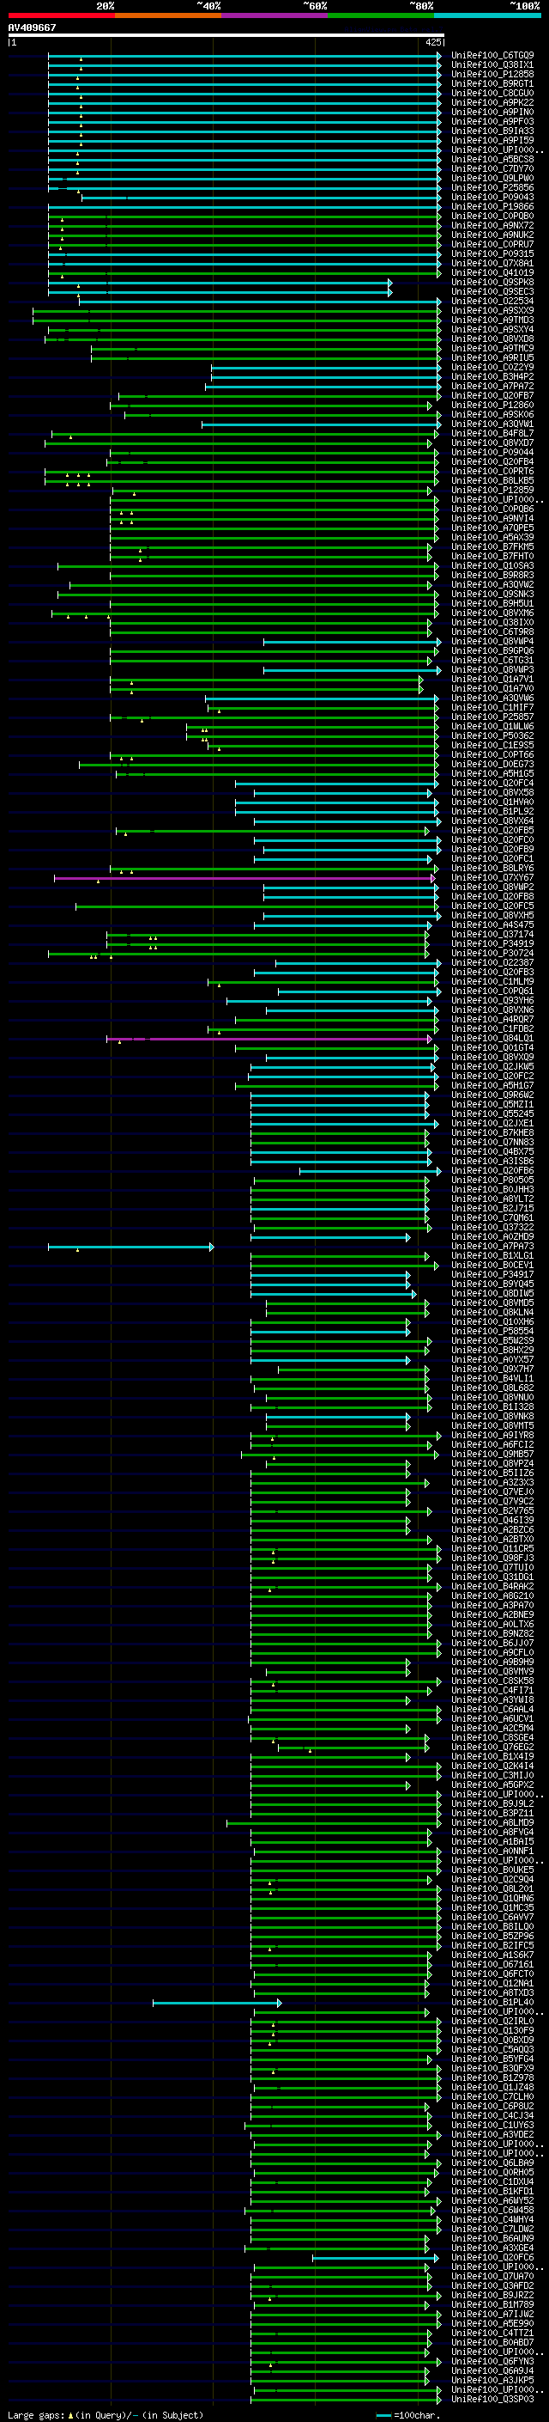549x2422 pixels.
Task: Select hit label UniRef100_C0PQB0
Action: point(492,217)
